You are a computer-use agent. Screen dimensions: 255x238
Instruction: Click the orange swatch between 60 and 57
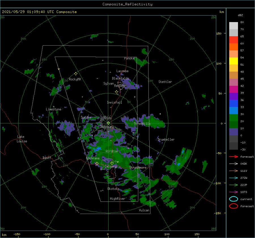click(233, 47)
